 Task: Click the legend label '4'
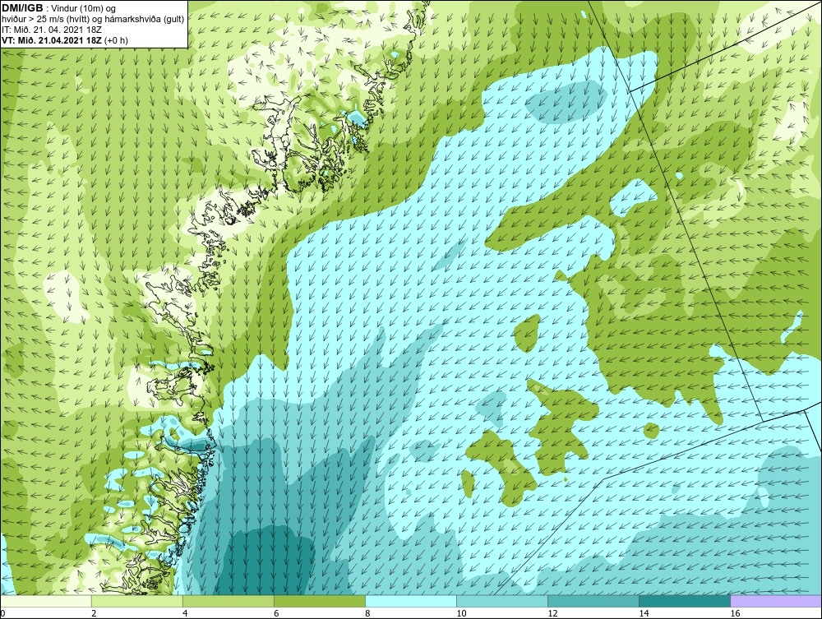coord(185,614)
